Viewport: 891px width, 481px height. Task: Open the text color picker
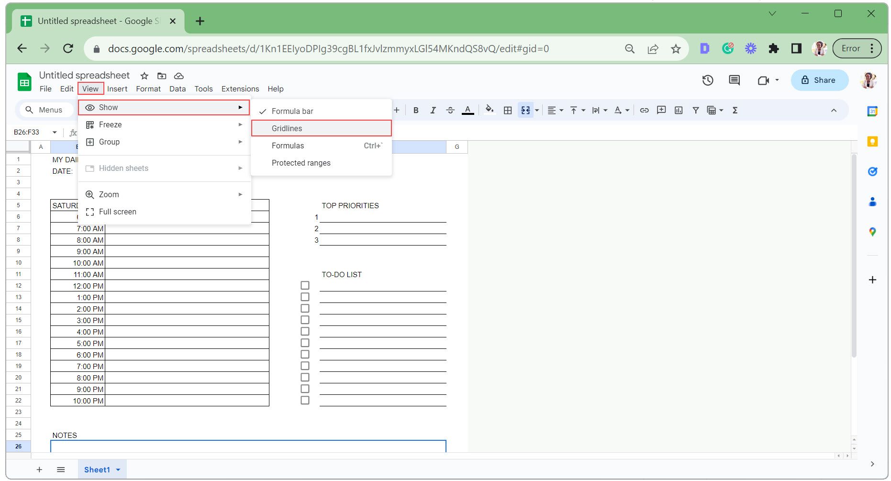point(468,110)
